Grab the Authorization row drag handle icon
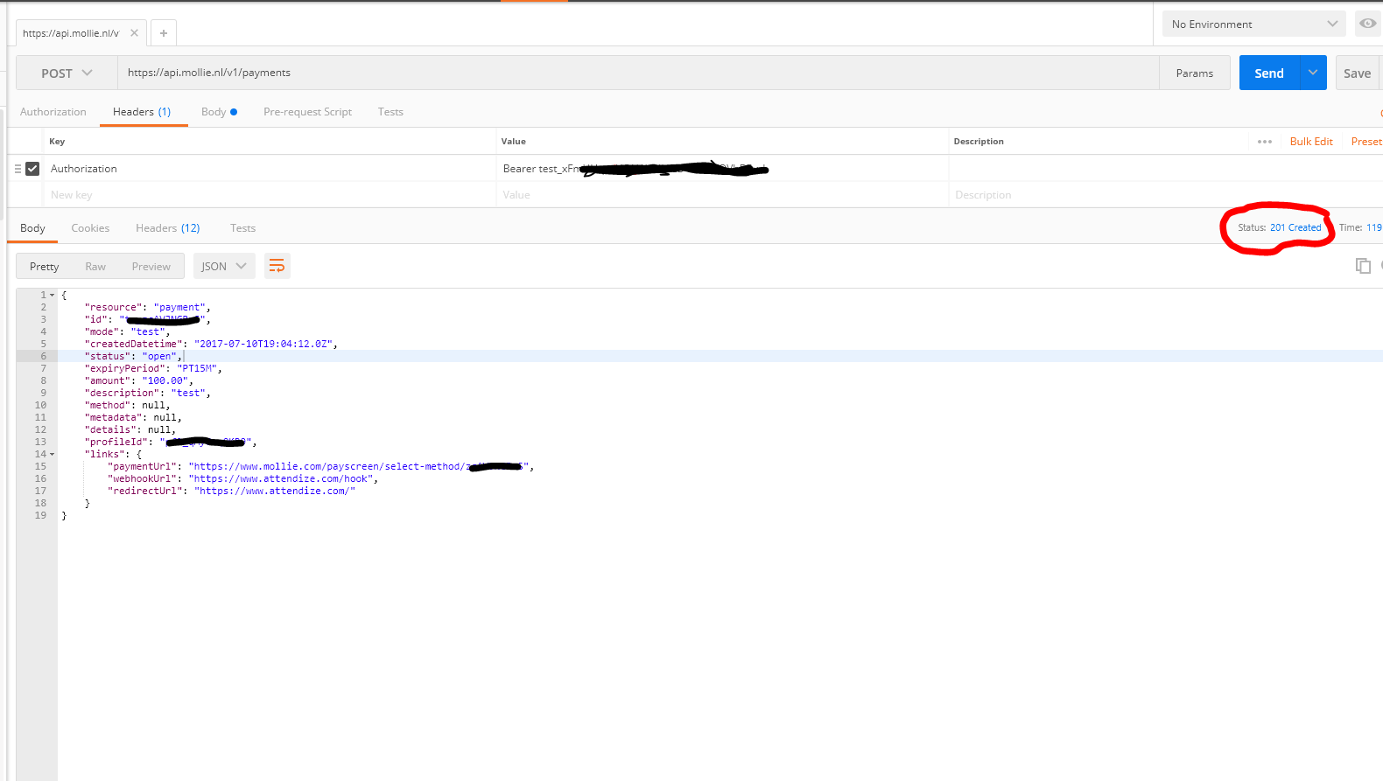Screen dimensions: 1383x781 pos(18,169)
